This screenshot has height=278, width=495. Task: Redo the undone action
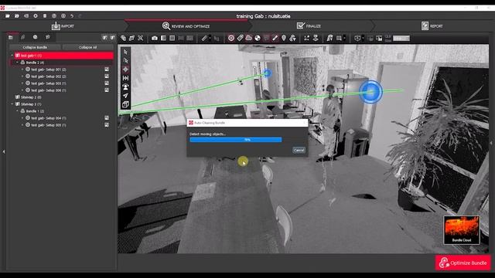click(80, 15)
